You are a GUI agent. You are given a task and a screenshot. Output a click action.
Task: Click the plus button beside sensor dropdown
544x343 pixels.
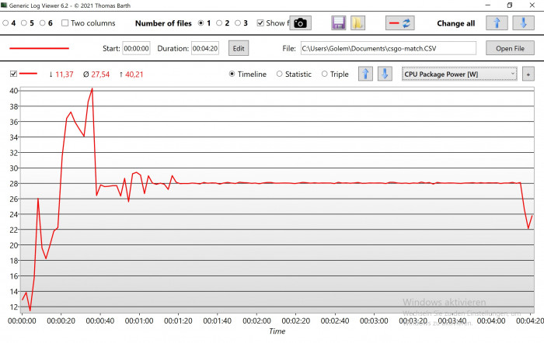(528, 74)
